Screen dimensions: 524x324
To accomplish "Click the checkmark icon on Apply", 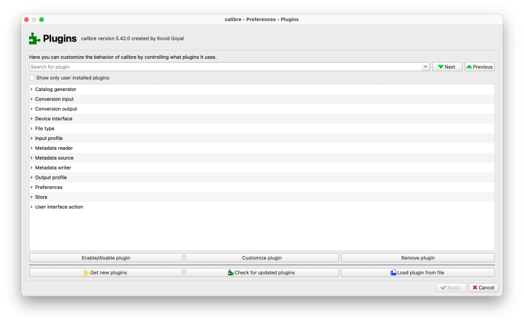I will pos(443,287).
